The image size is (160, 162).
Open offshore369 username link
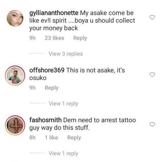point(47,70)
